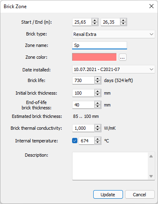Expand the Date installed dropdown
Viewport: 158px width, 204px height.
(x=114, y=69)
